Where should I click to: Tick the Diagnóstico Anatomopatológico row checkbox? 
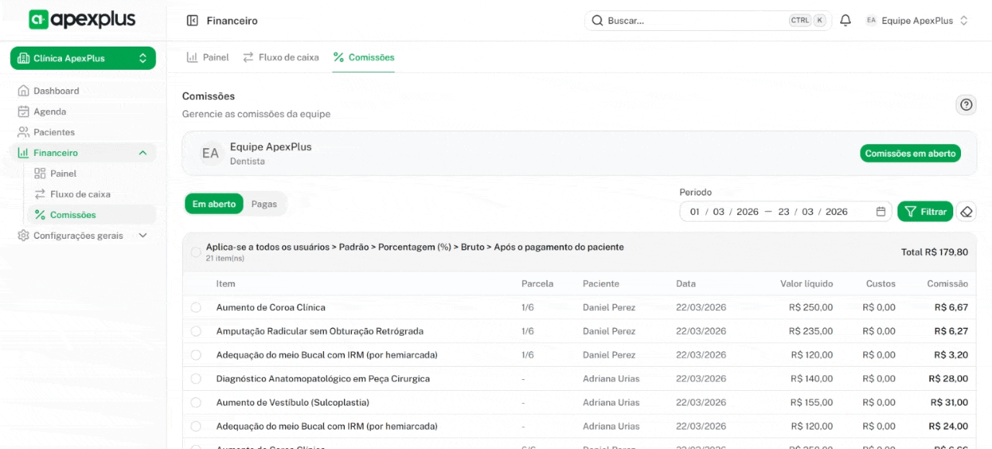click(x=196, y=379)
